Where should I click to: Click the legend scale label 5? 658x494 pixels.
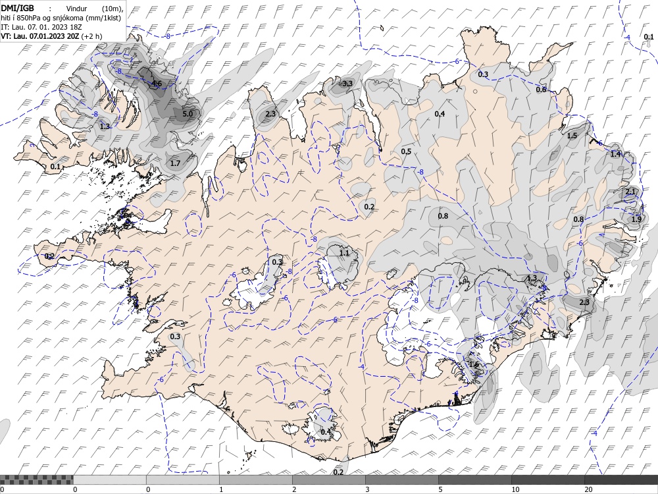440,489
